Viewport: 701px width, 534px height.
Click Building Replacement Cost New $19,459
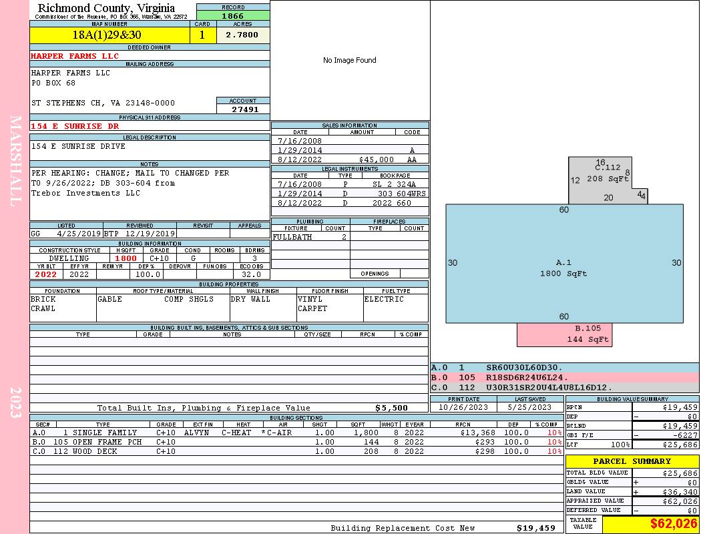535,528
